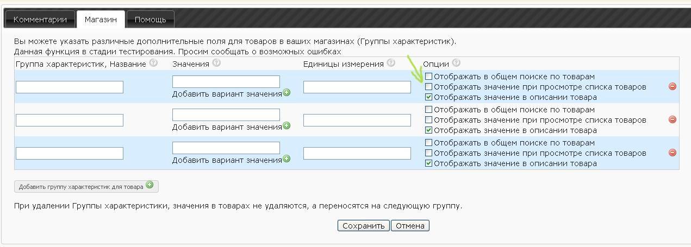Click 'Добавить группу характеристик для товара' button
This screenshot has width=691, height=247.
[x=86, y=186]
